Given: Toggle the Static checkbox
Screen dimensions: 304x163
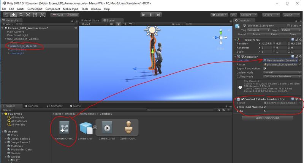Looking at the screenshot, I should click(288, 25).
